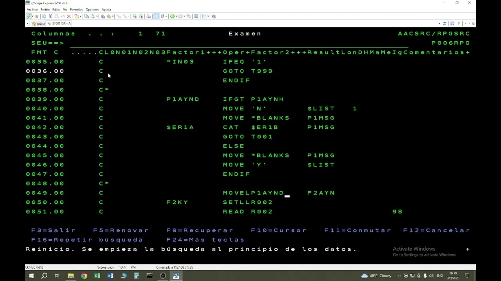Click the printer icon in toolbar
Screen dimensions: 501x281
click(148, 16)
